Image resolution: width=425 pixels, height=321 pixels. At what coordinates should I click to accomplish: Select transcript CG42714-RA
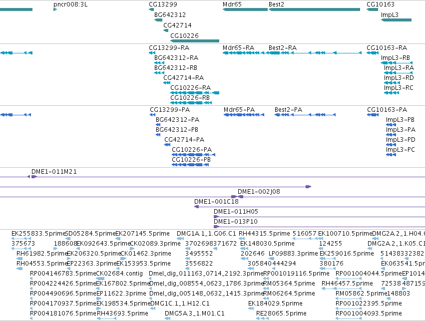click(167, 83)
